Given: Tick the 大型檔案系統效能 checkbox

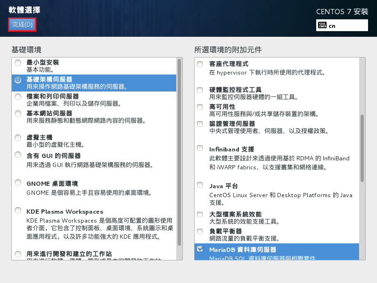Looking at the screenshot, I should [x=200, y=215].
